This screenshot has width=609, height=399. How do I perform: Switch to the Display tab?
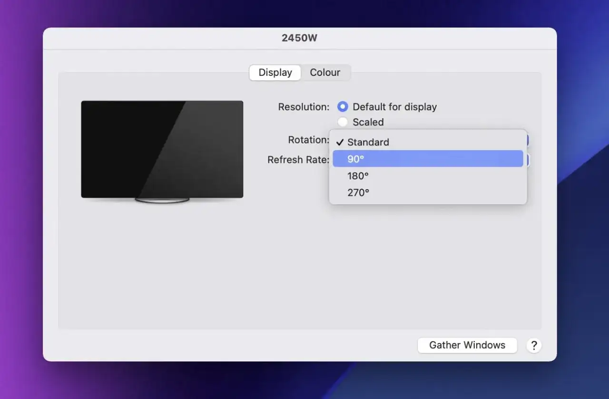tap(275, 72)
